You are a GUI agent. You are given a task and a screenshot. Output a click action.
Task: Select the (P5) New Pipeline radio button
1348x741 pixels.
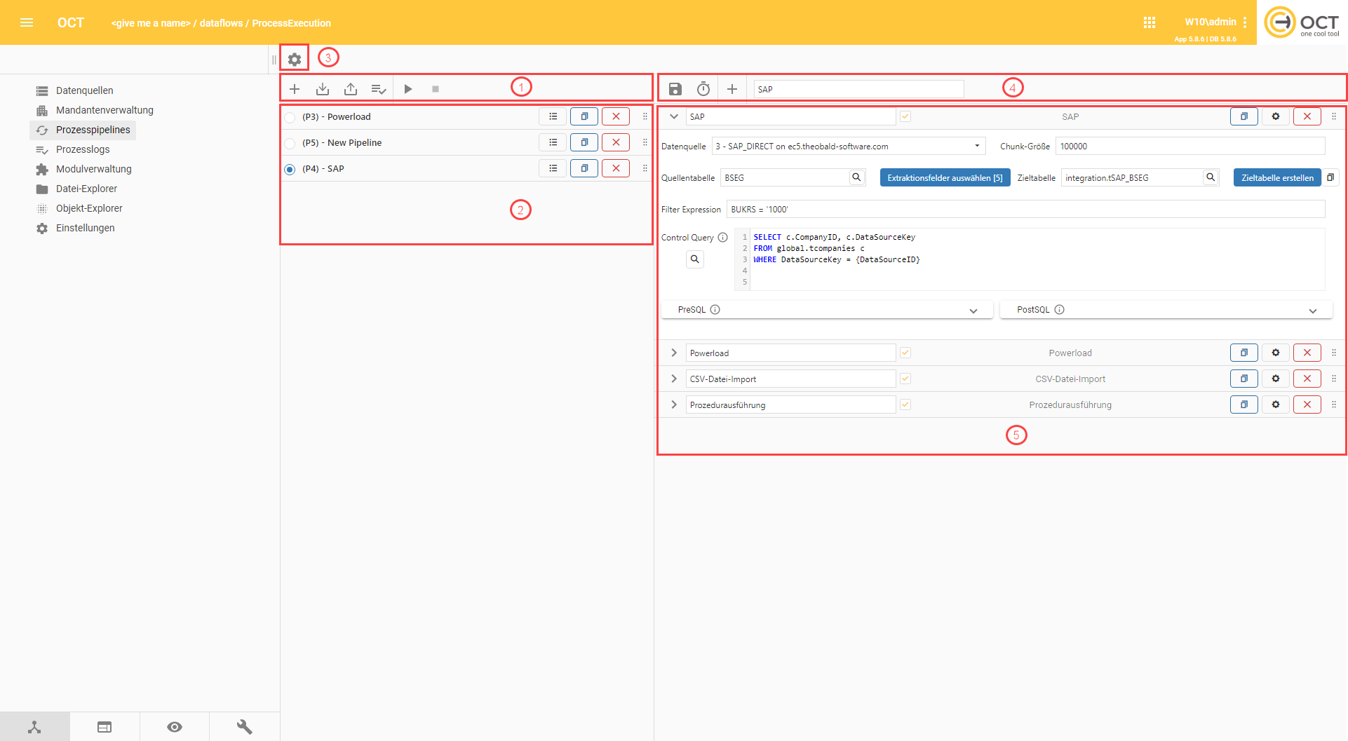point(290,143)
